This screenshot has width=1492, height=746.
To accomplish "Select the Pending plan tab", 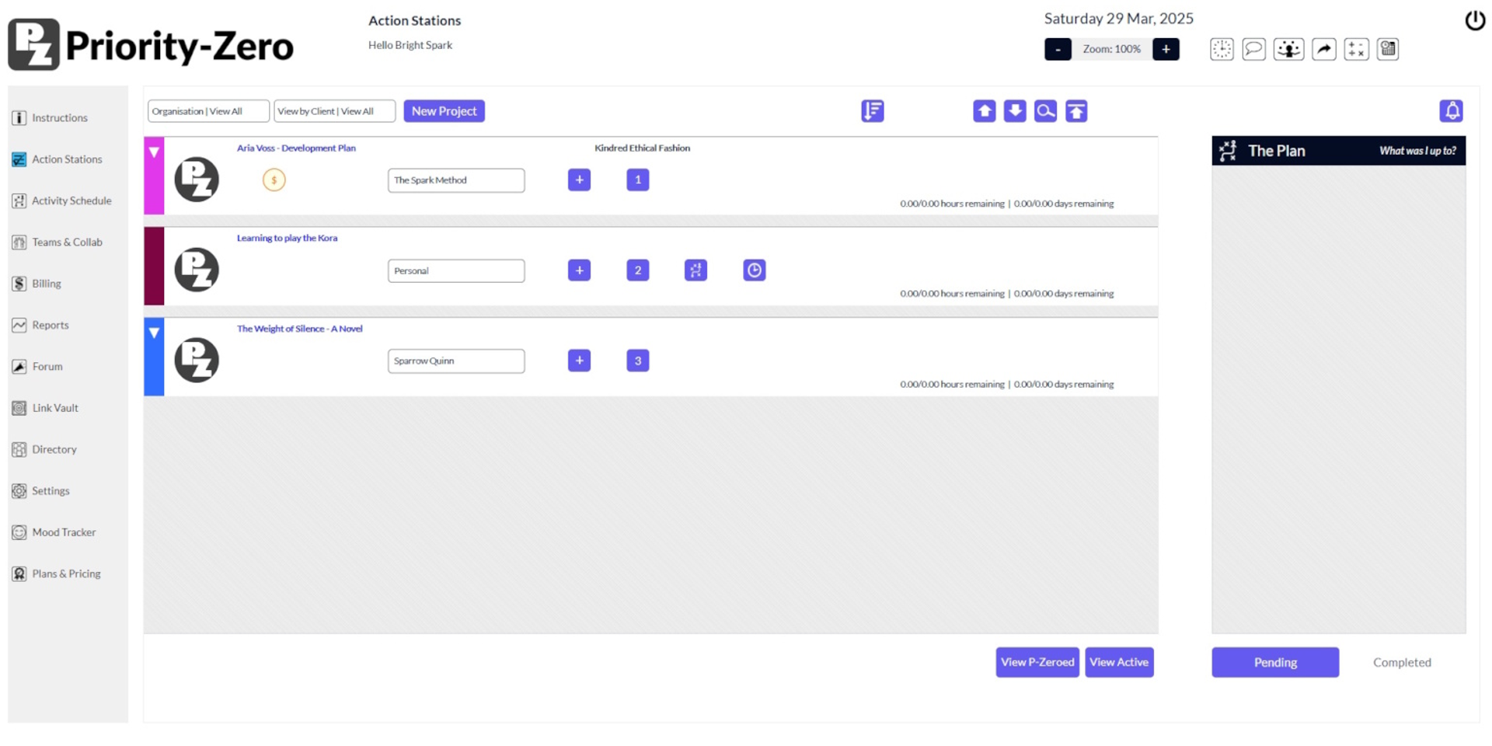I will (1274, 662).
